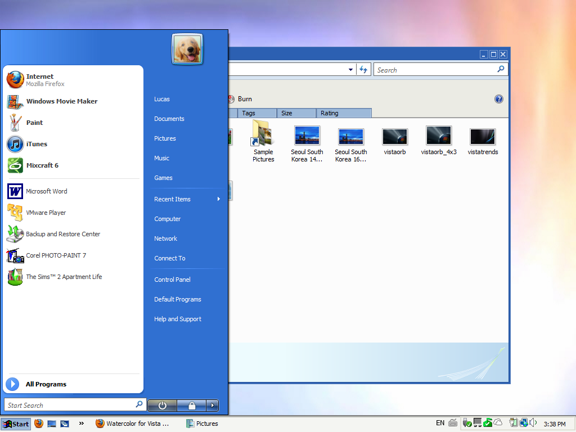The width and height of the screenshot is (576, 432).
Task: Click the cloud icon in the system tray
Action: [x=498, y=423]
